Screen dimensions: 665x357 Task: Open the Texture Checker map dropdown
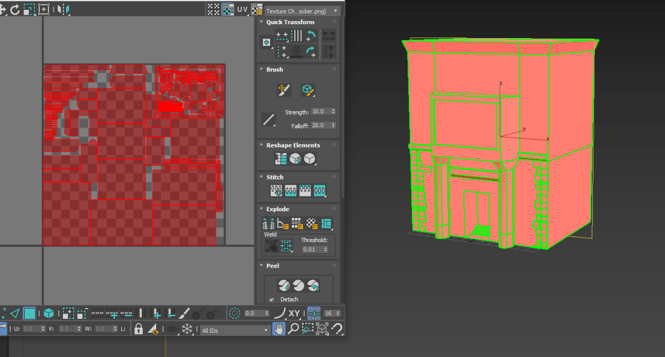pos(302,11)
